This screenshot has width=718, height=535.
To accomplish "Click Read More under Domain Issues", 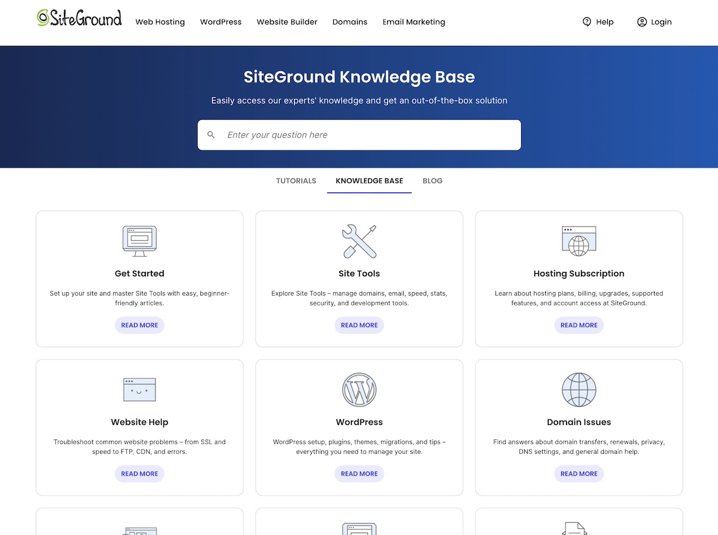I will pos(579,473).
